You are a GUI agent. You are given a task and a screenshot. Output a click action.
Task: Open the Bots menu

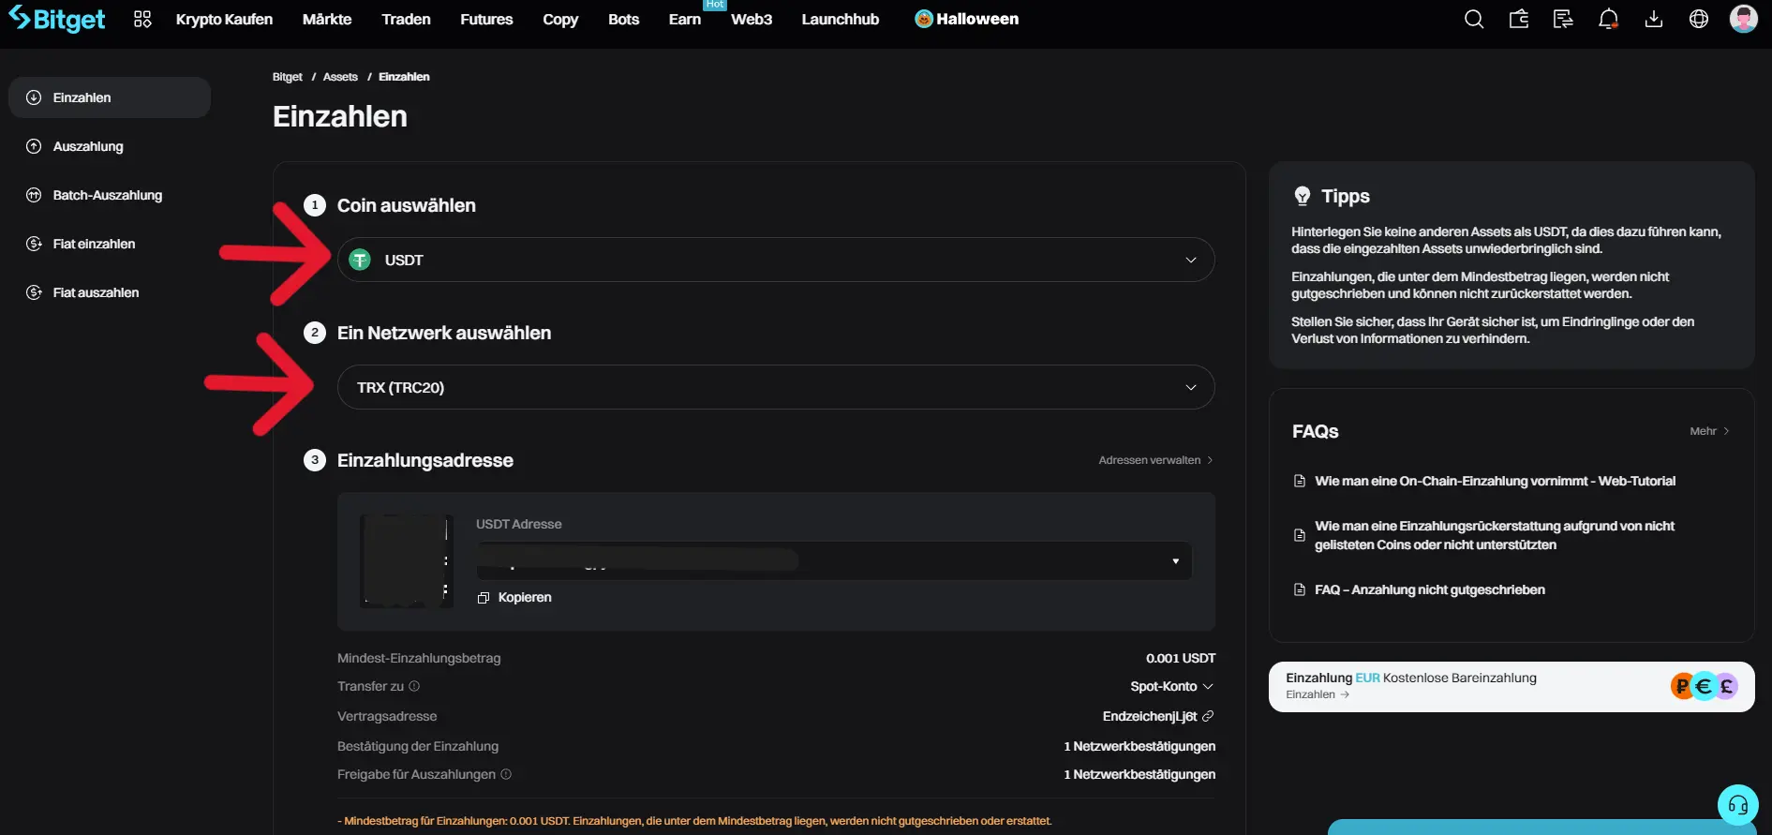623,19
